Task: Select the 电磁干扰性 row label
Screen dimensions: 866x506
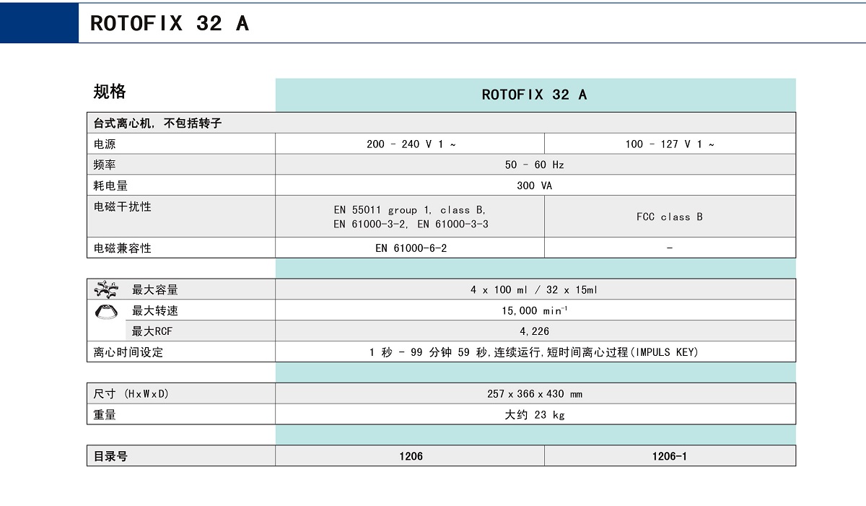Action: pos(123,207)
